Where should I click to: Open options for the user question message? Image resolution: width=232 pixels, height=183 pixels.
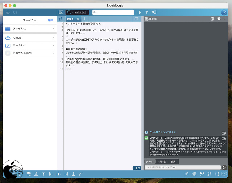coord(224,133)
